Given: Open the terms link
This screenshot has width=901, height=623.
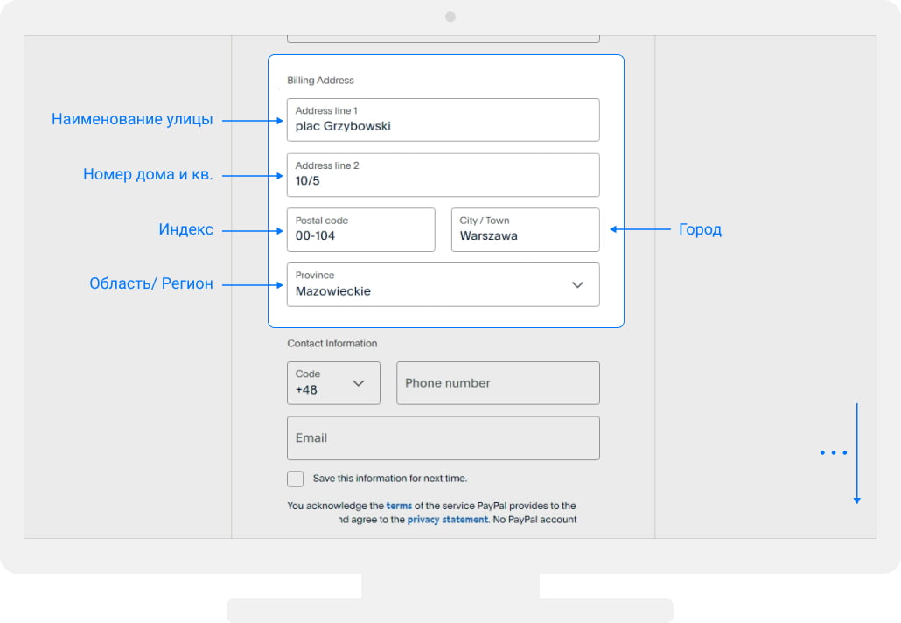Looking at the screenshot, I should (399, 506).
